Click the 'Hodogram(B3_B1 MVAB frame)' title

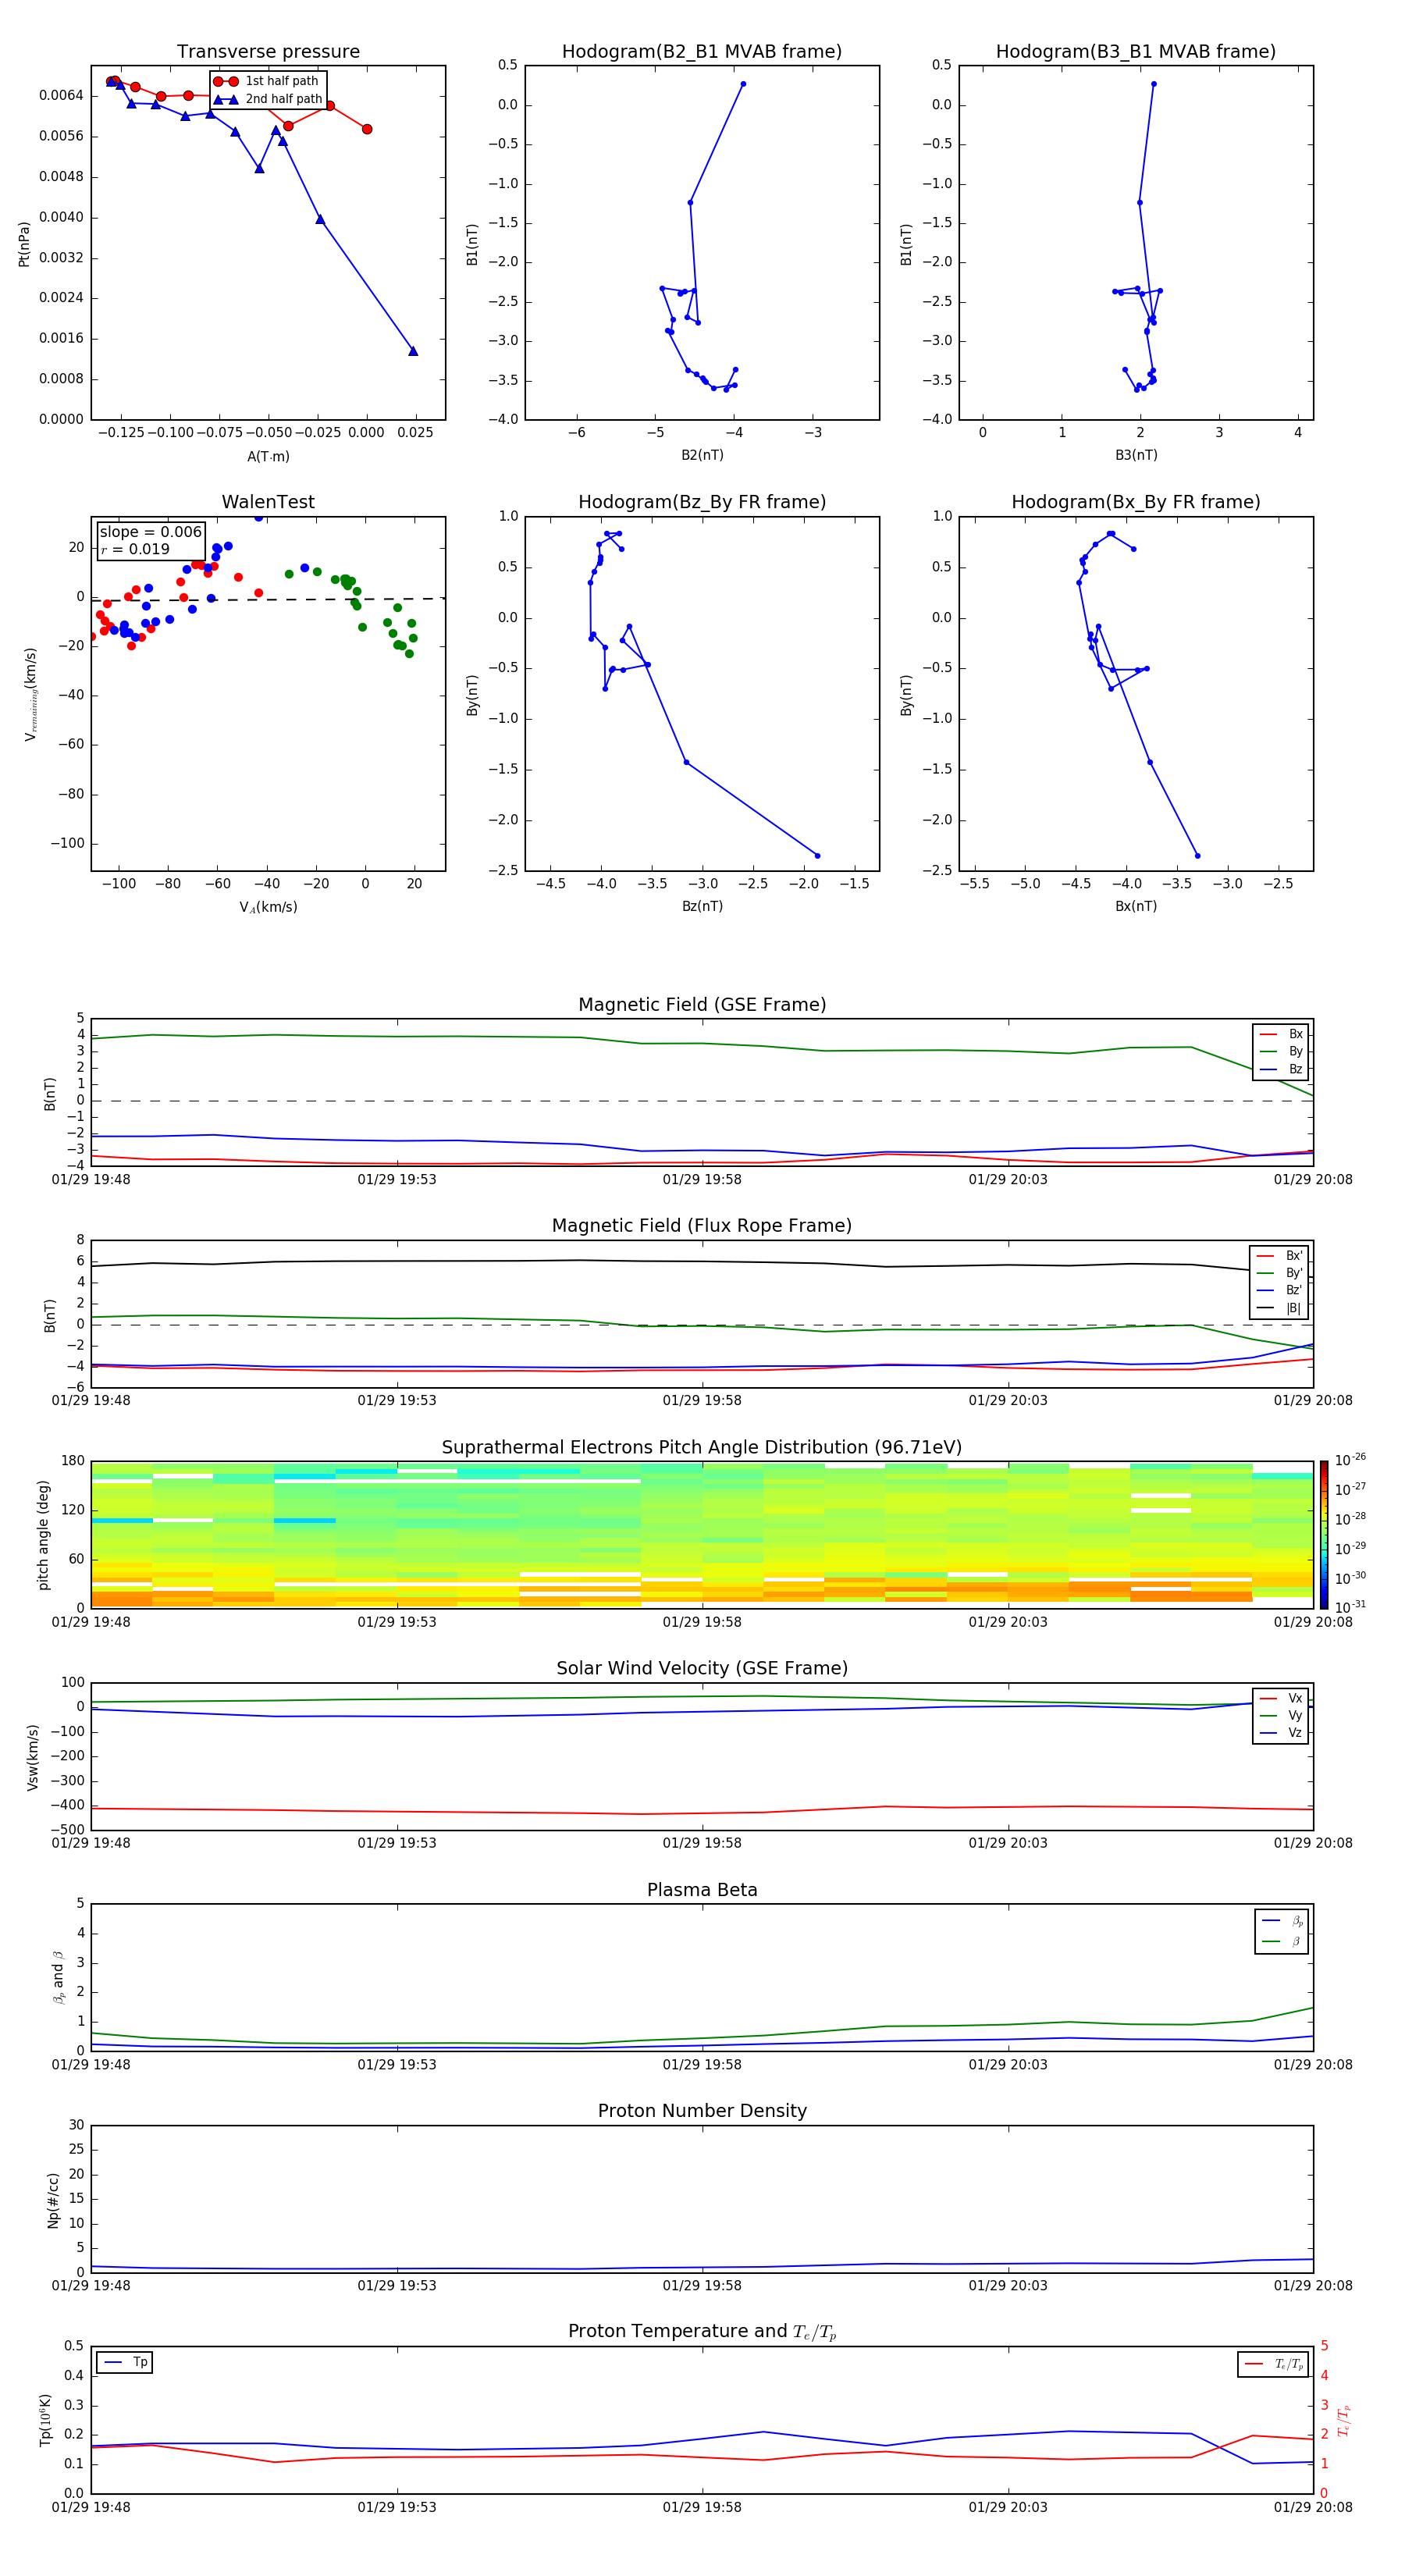[1136, 52]
